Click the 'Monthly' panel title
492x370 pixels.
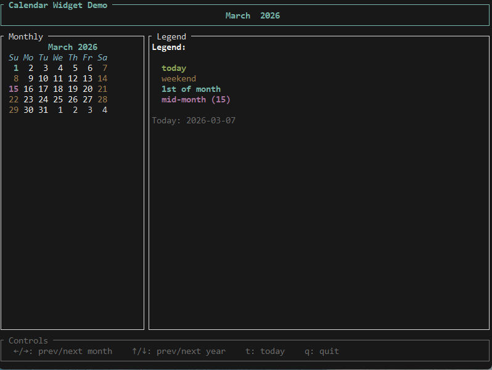(x=26, y=36)
